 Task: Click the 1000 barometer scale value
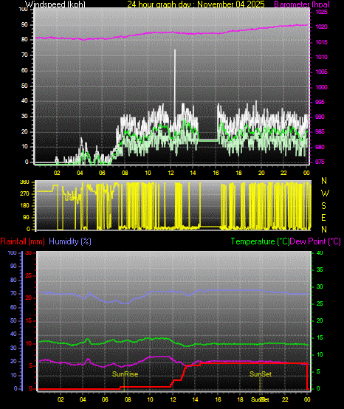(x=321, y=87)
